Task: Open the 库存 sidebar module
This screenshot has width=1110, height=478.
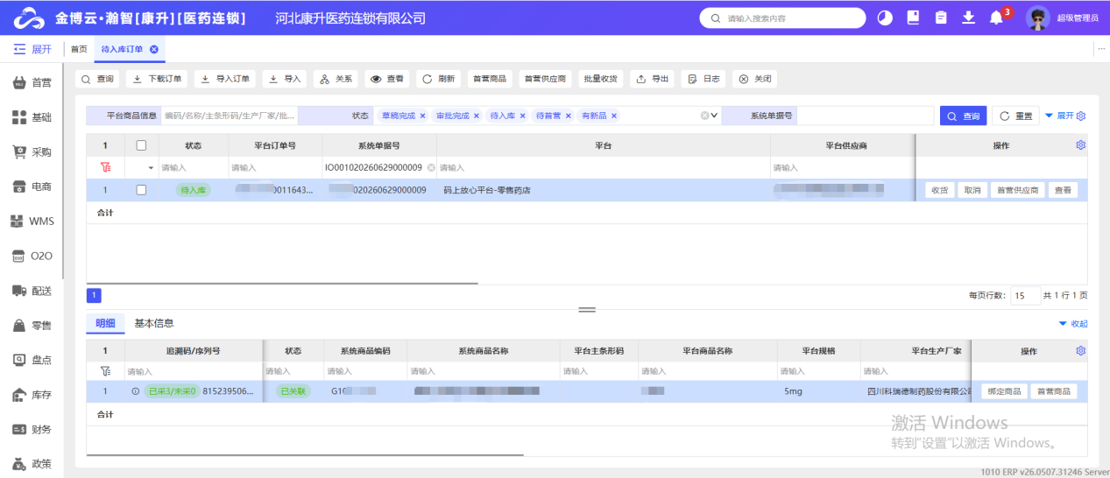Action: [x=32, y=395]
